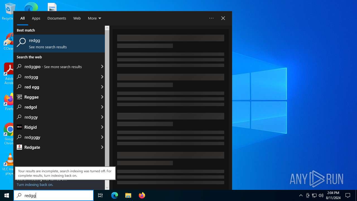Click the search magnifier icon beside redggg

[19, 77]
